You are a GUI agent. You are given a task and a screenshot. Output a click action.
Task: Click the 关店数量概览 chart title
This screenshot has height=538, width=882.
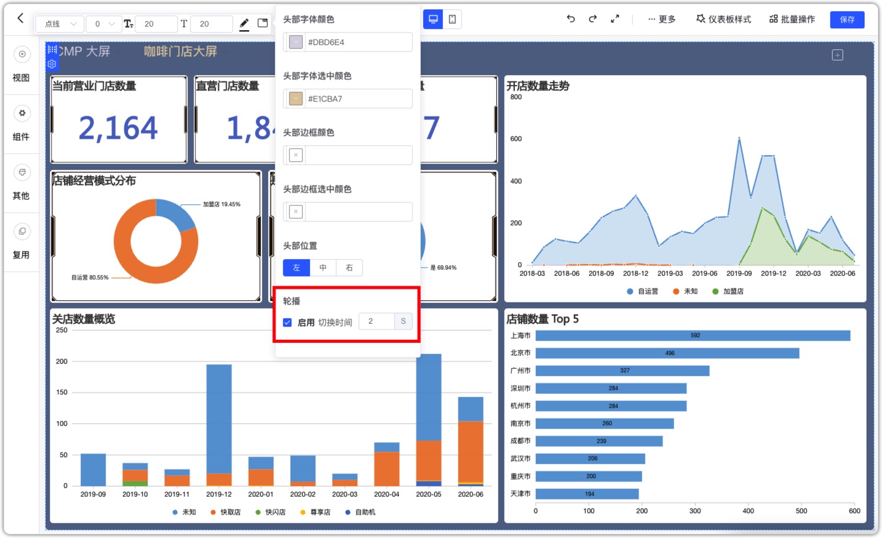(84, 319)
